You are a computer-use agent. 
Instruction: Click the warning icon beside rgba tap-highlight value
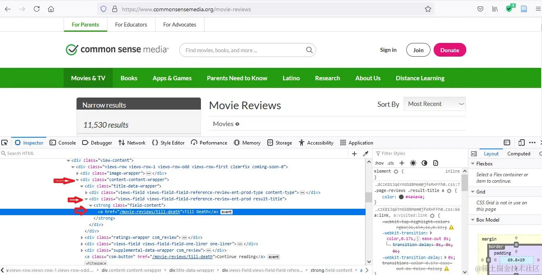[451, 227]
